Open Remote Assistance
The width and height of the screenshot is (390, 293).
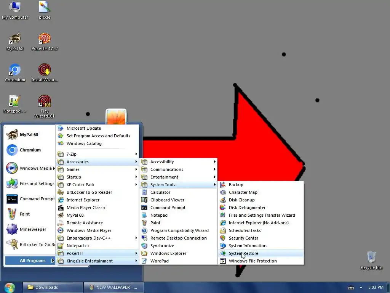pos(97,223)
